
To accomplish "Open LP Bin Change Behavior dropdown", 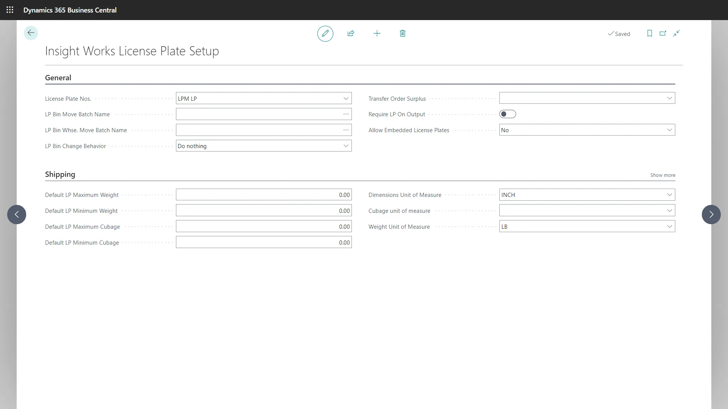I will click(x=345, y=146).
